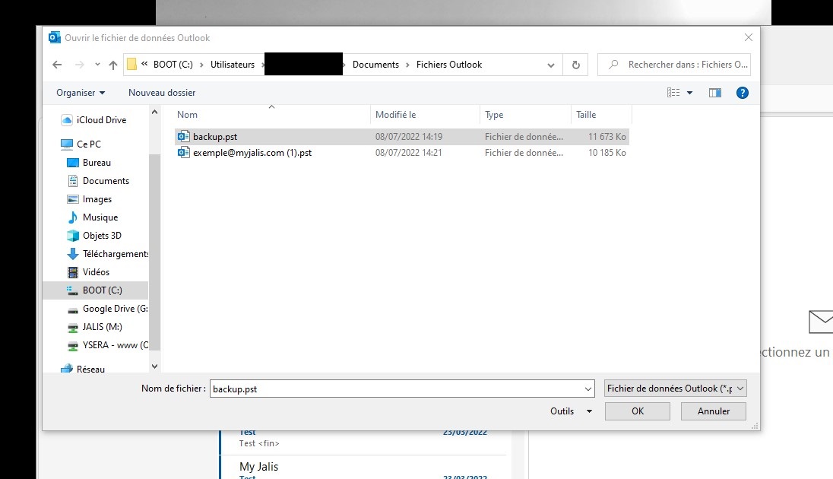Select exemple@myjalis.com (1).pst file
Viewport: 833px width, 479px height.
tap(252, 153)
